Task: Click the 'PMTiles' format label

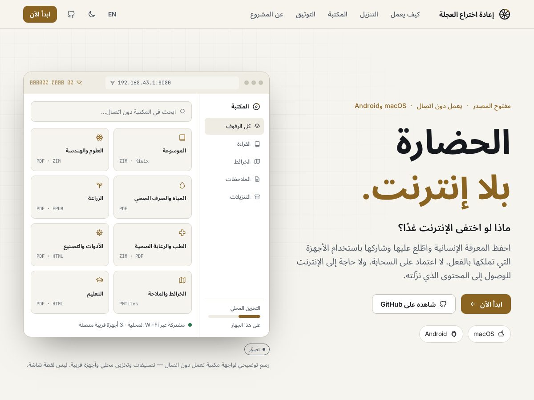Action: click(x=129, y=304)
